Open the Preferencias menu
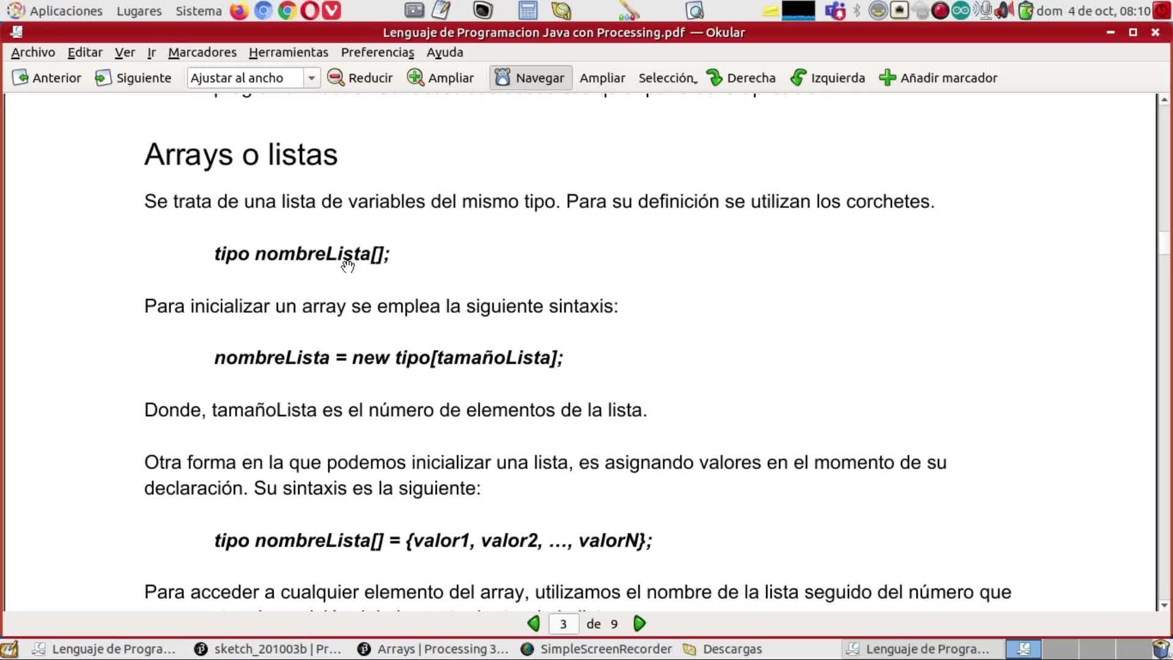The height and width of the screenshot is (660, 1173). click(x=378, y=52)
